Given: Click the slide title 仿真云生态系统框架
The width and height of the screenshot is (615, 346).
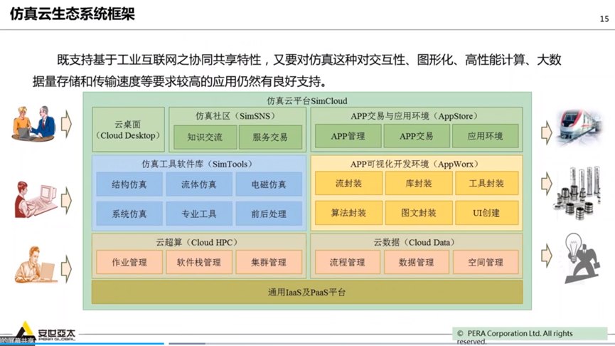Looking at the screenshot, I should click(72, 14).
